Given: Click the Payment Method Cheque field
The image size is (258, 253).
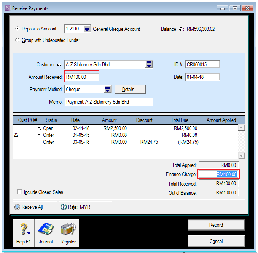Looking at the screenshot, I should tap(84, 89).
